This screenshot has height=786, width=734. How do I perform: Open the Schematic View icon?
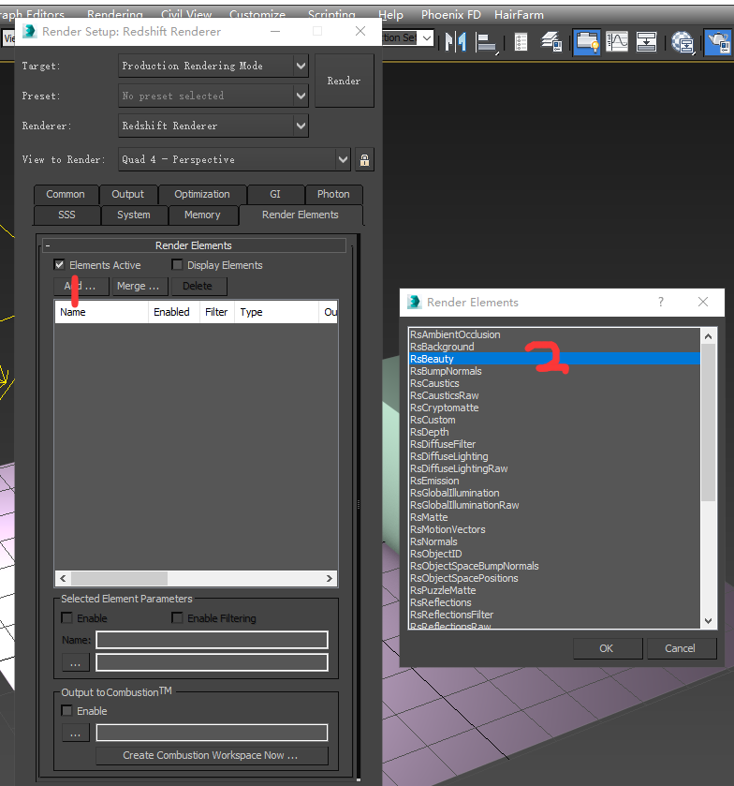pyautogui.click(x=646, y=41)
